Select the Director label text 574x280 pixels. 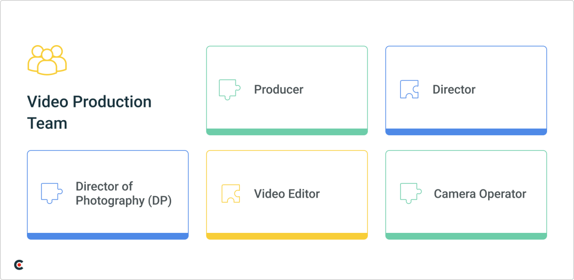(454, 90)
